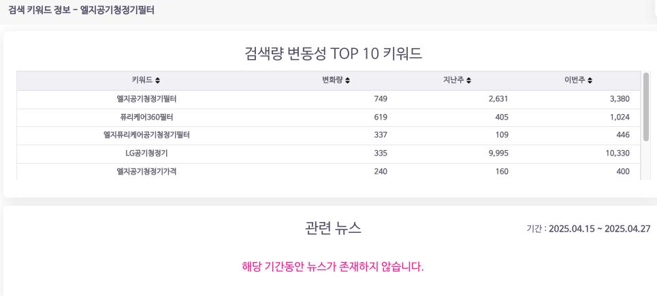
Task: Click the news period 2025.04.15 ~ 2025.04.27
Action: coord(599,229)
